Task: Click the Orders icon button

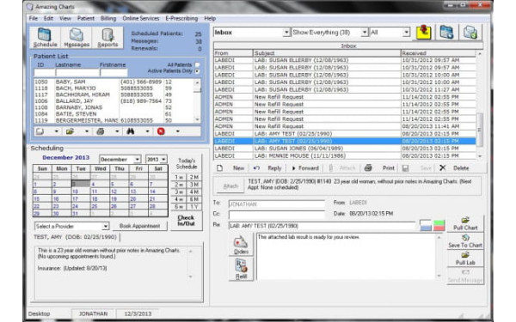Action: [241, 245]
